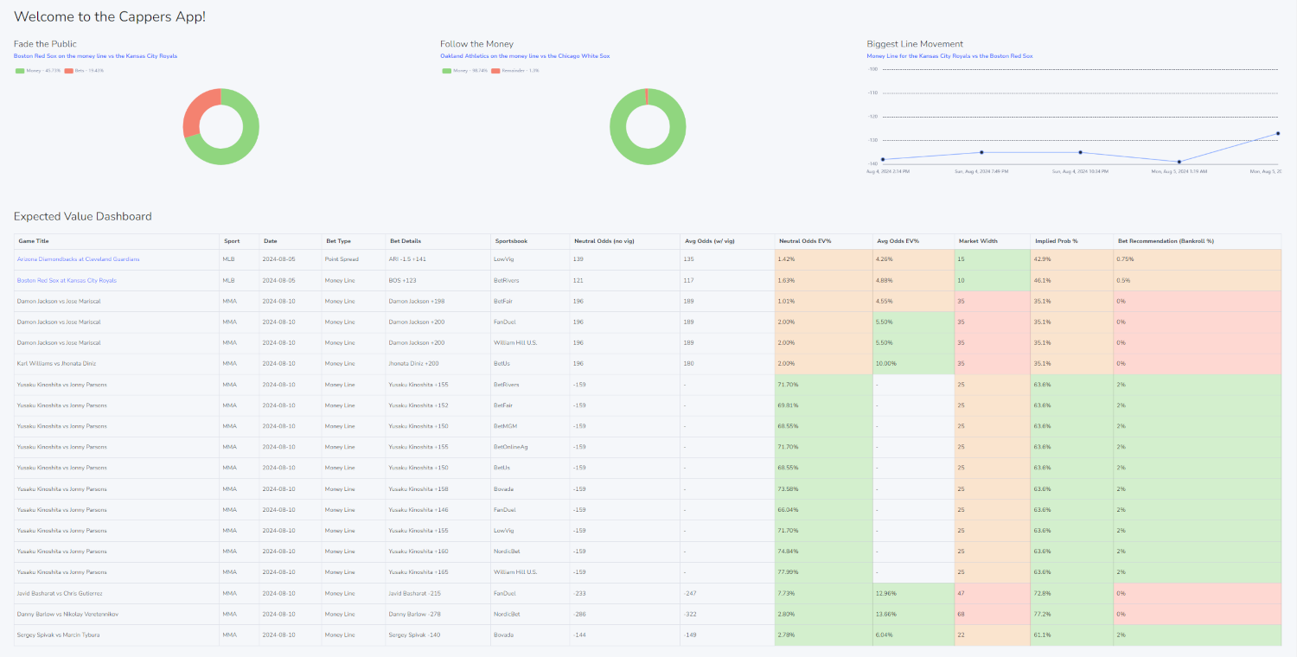Open Boston Red Sox at Kansas City Royals table link
The width and height of the screenshot is (1297, 657).
(x=67, y=280)
